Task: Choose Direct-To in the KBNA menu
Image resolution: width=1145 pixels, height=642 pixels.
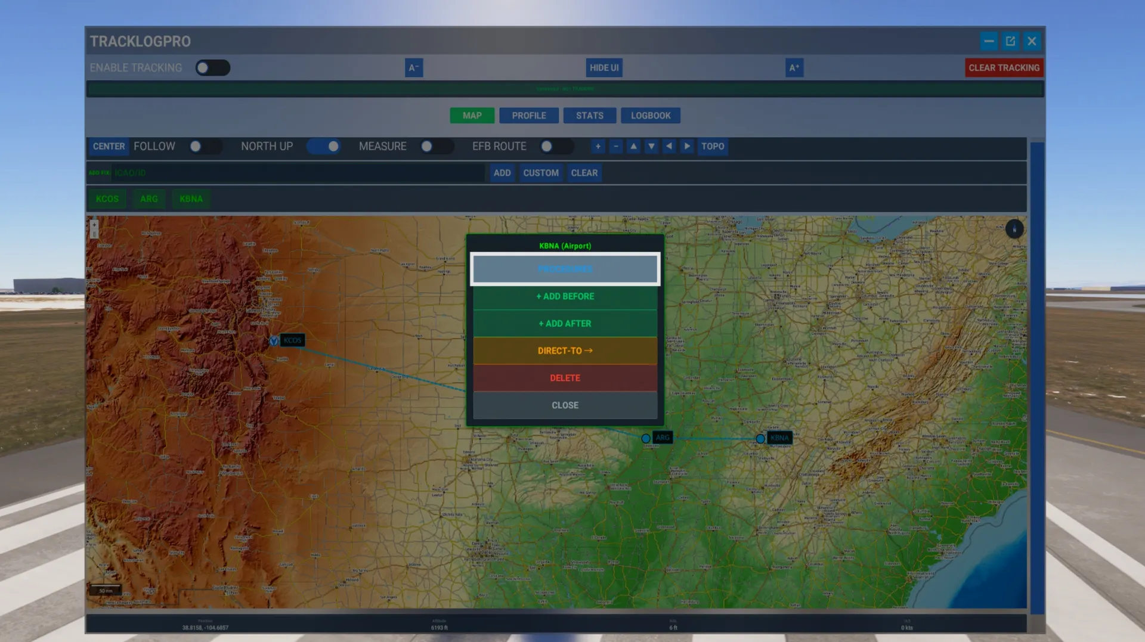Action: coord(565,351)
